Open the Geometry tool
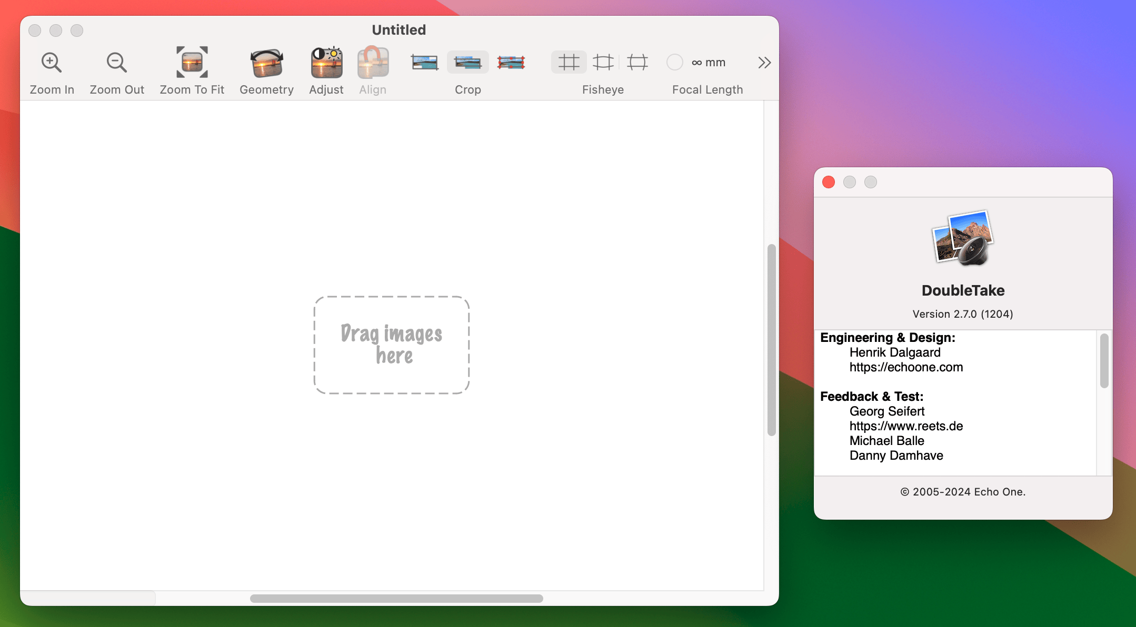Image resolution: width=1136 pixels, height=627 pixels. click(266, 63)
